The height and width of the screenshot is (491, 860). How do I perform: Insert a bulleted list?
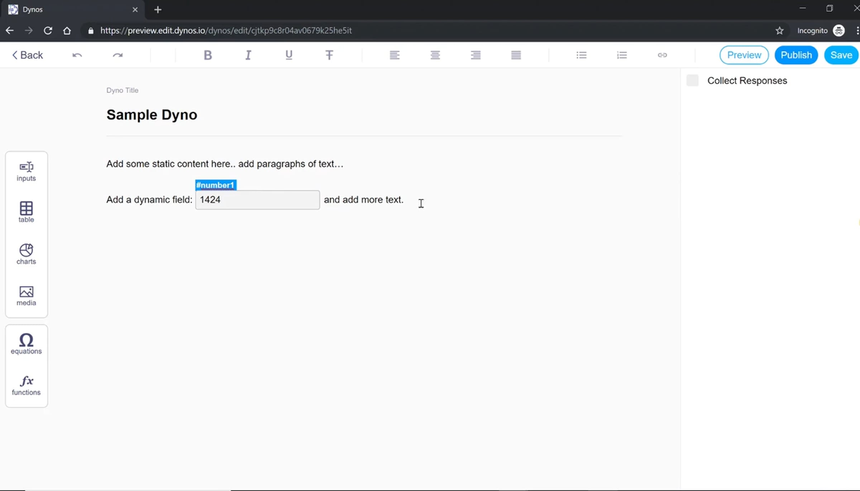581,55
